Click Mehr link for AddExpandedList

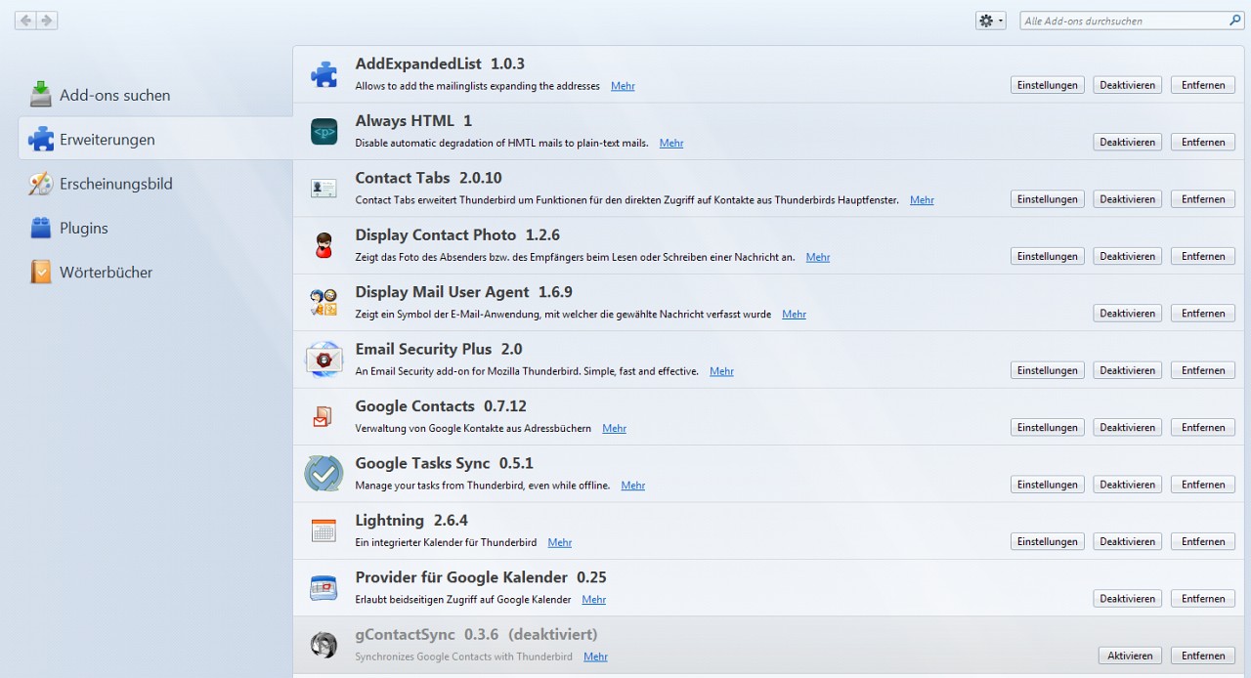(623, 86)
